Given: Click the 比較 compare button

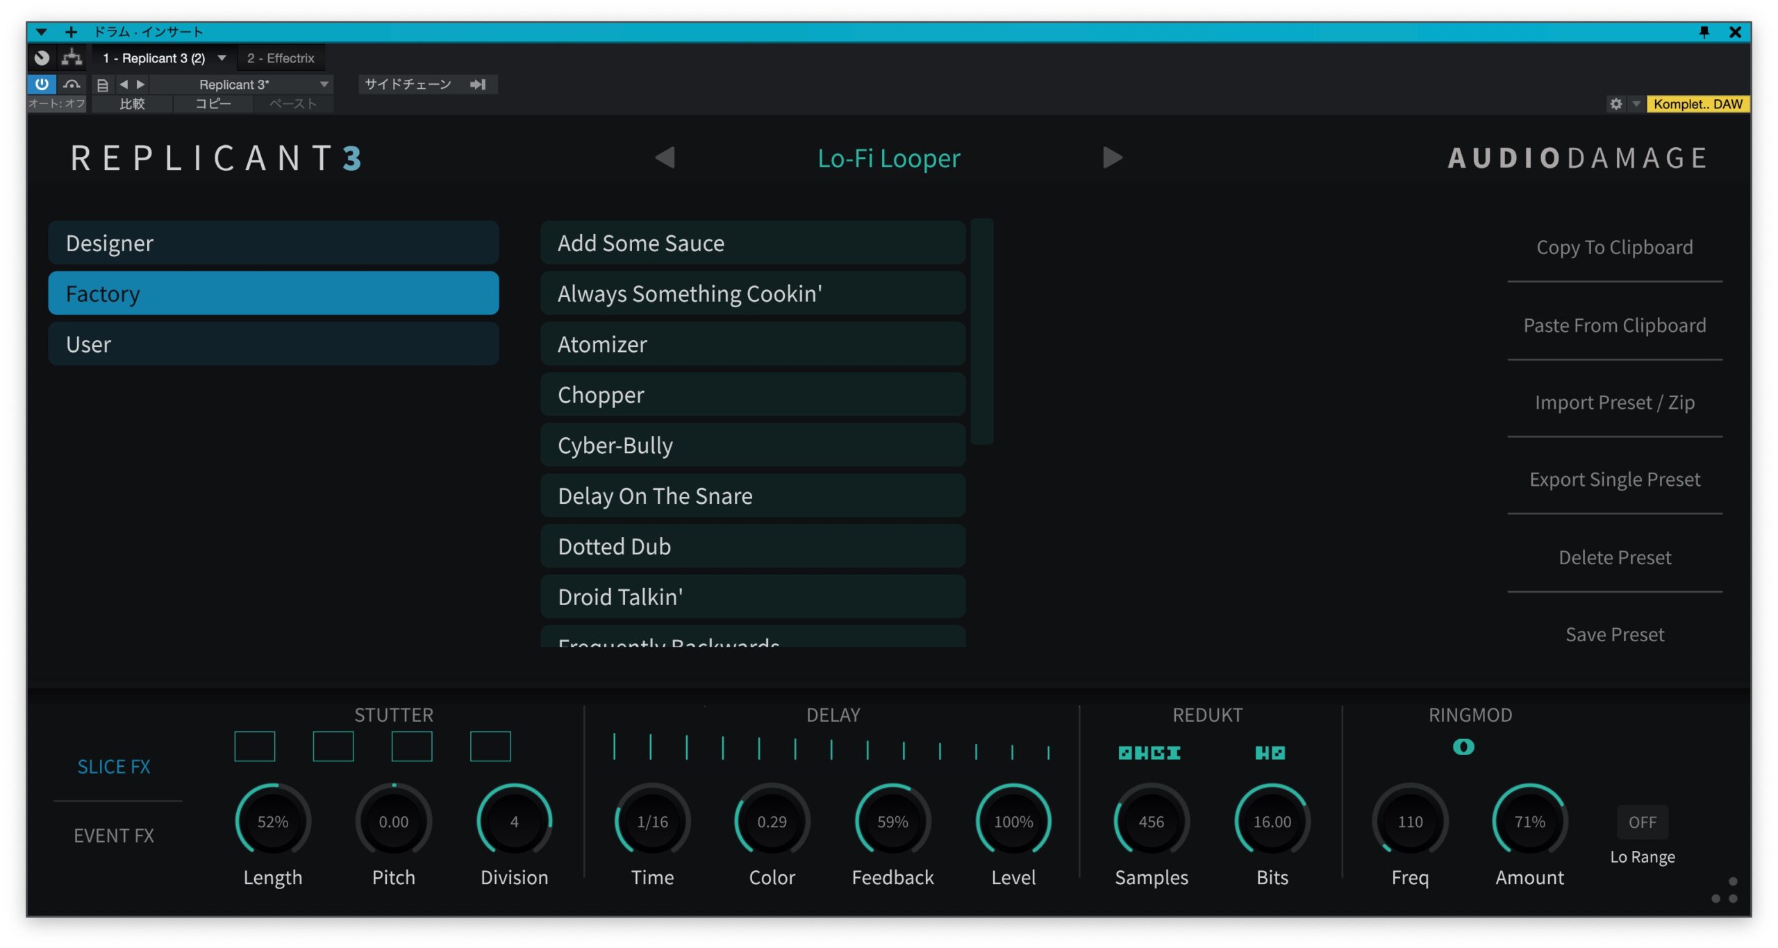Looking at the screenshot, I should click(x=131, y=104).
